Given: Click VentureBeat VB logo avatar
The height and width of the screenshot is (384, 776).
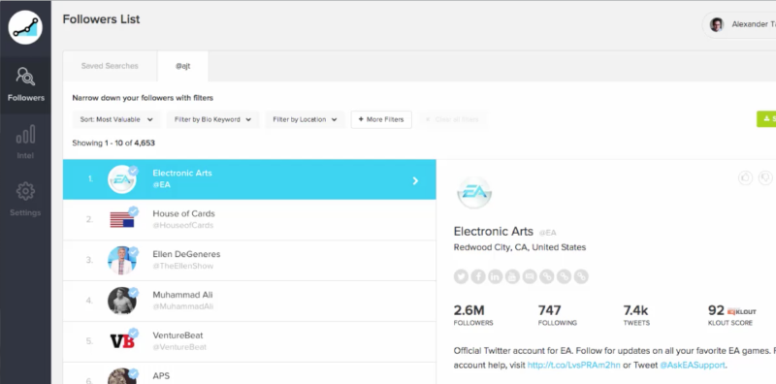Looking at the screenshot, I should (122, 341).
